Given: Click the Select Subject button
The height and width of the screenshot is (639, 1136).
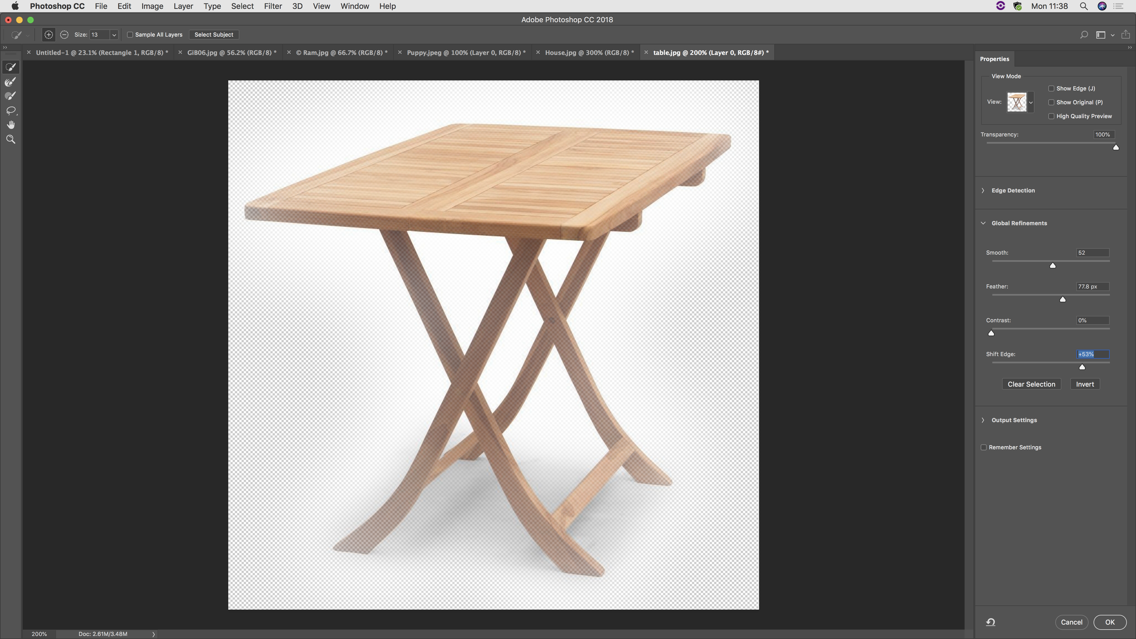Looking at the screenshot, I should 214,34.
